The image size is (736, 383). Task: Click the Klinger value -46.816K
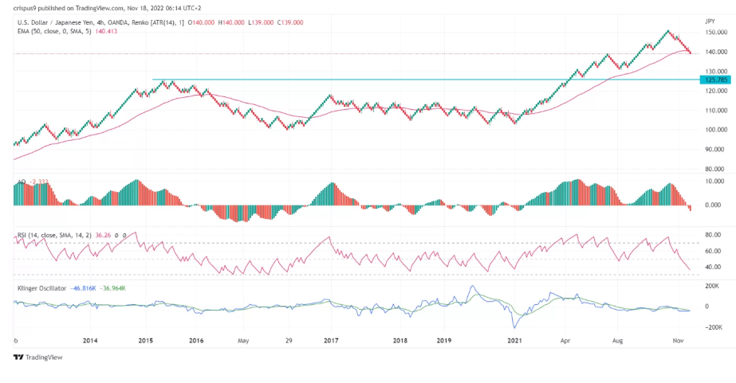[x=84, y=287]
